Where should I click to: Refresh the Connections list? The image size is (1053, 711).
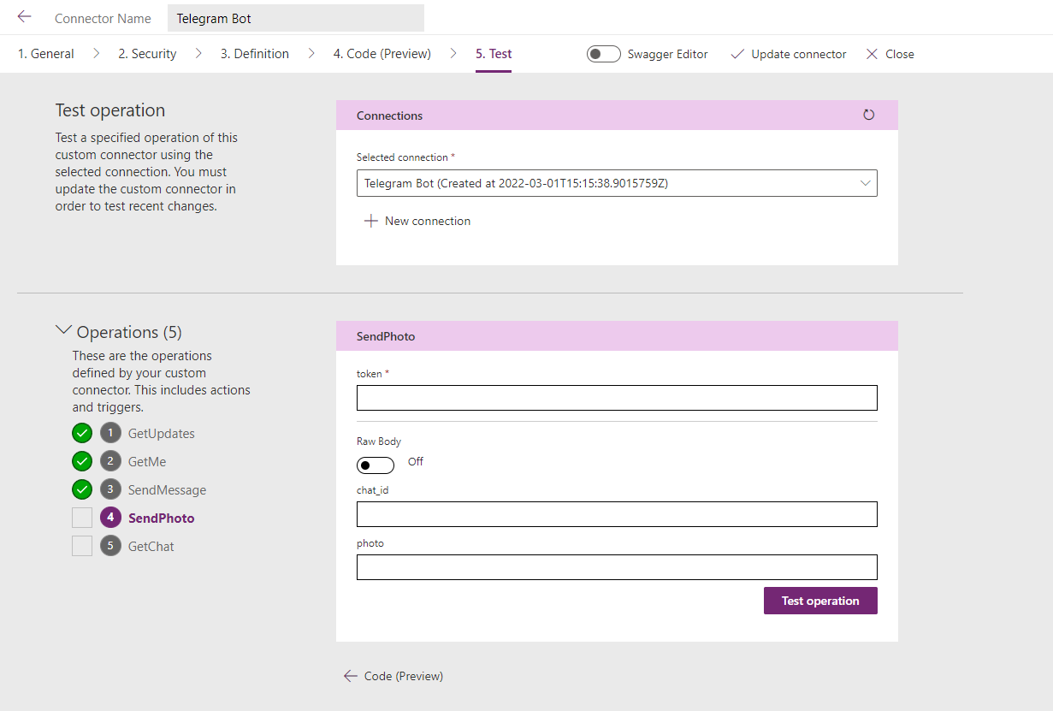coord(869,115)
